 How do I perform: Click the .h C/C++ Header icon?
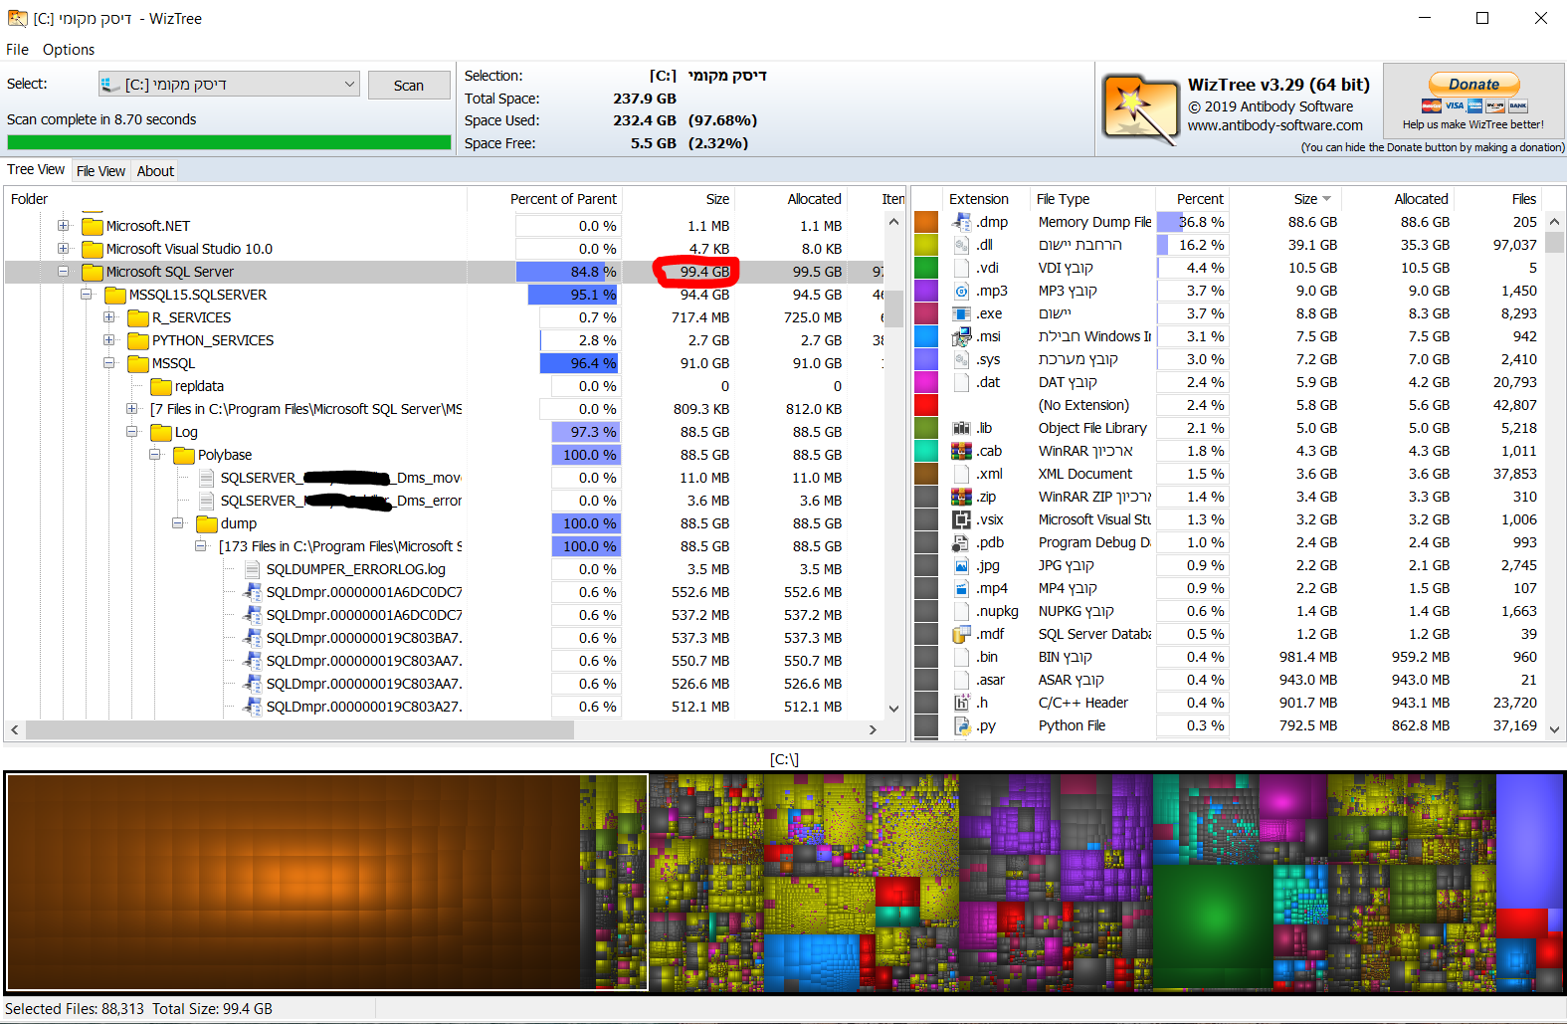(961, 703)
